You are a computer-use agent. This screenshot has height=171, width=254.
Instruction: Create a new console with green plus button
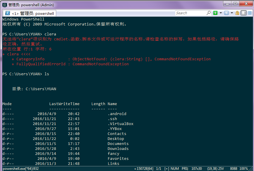click(x=215, y=13)
